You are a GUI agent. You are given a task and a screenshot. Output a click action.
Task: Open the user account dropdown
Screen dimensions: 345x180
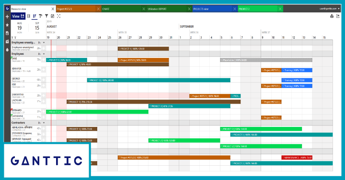coord(329,9)
